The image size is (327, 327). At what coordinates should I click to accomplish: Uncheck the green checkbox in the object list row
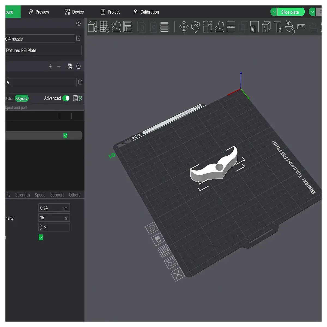pyautogui.click(x=65, y=135)
